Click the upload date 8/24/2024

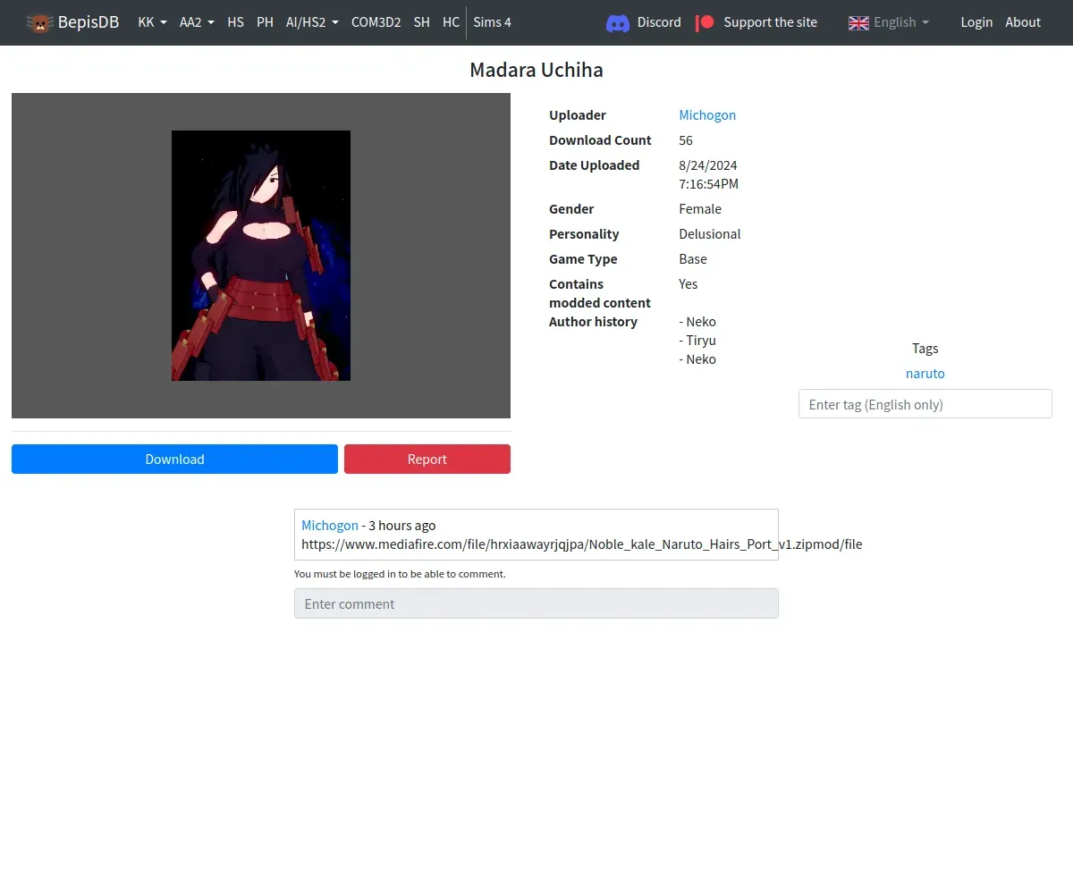[708, 165]
